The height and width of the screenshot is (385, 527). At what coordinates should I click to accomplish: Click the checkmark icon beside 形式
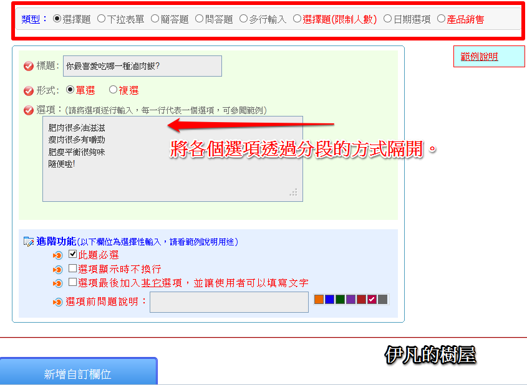coord(29,90)
